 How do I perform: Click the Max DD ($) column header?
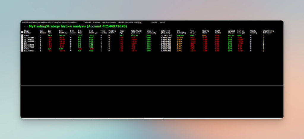coord(192,32)
